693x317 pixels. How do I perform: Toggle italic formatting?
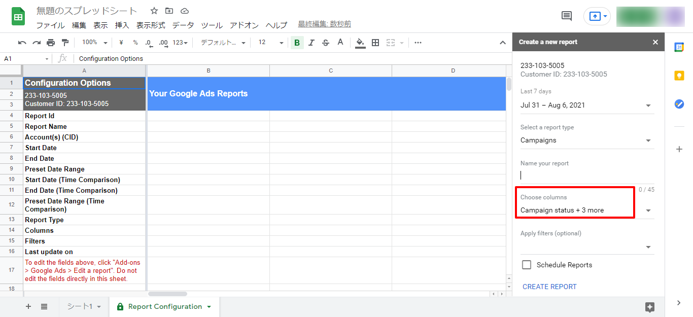point(311,43)
